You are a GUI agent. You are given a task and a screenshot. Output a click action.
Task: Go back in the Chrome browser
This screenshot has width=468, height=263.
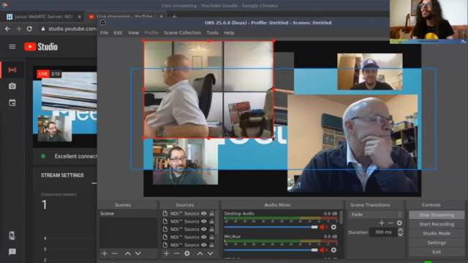7,28
